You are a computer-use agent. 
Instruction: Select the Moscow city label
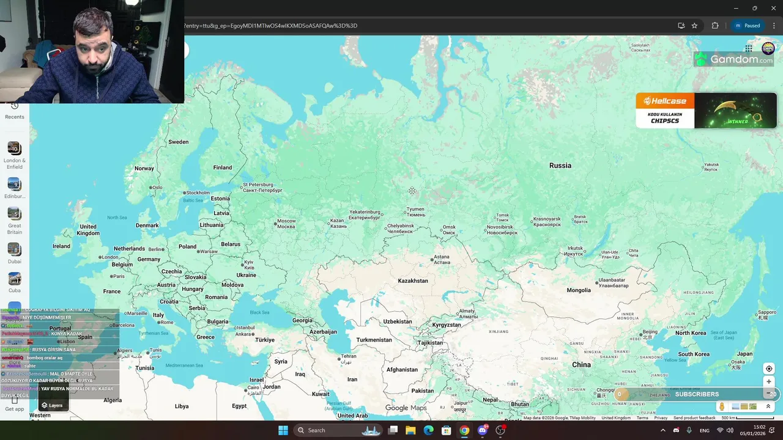pos(286,224)
